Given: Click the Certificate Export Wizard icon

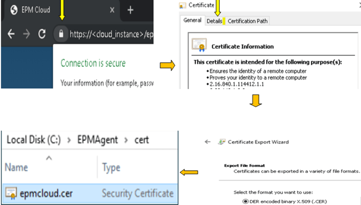Looking at the screenshot, I should 222,142.
